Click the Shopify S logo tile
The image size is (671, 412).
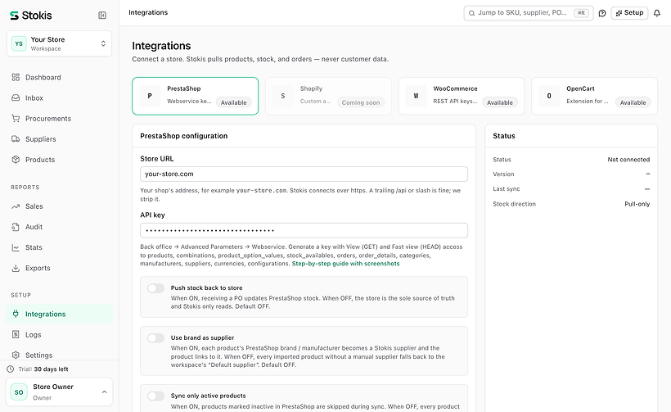coord(283,96)
